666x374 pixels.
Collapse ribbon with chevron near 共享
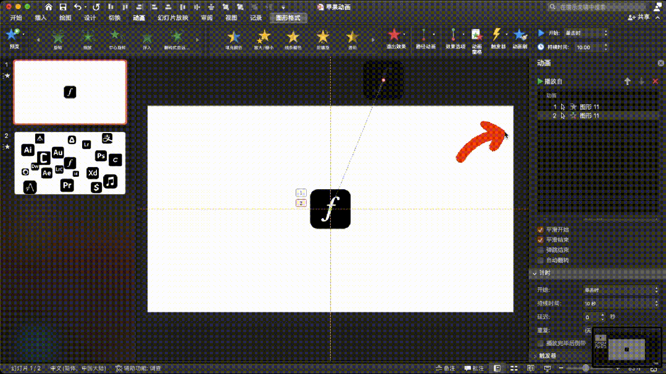pyautogui.click(x=658, y=17)
